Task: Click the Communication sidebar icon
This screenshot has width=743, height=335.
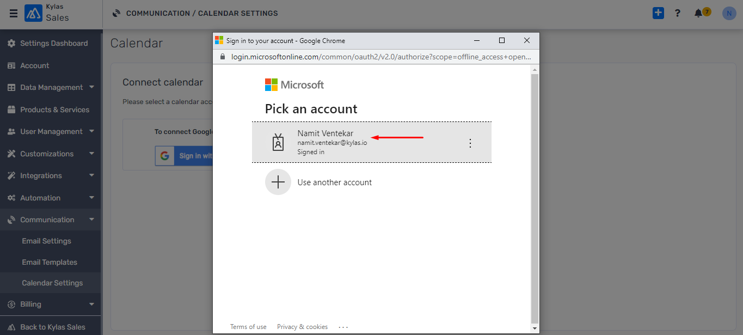Action: [11, 220]
